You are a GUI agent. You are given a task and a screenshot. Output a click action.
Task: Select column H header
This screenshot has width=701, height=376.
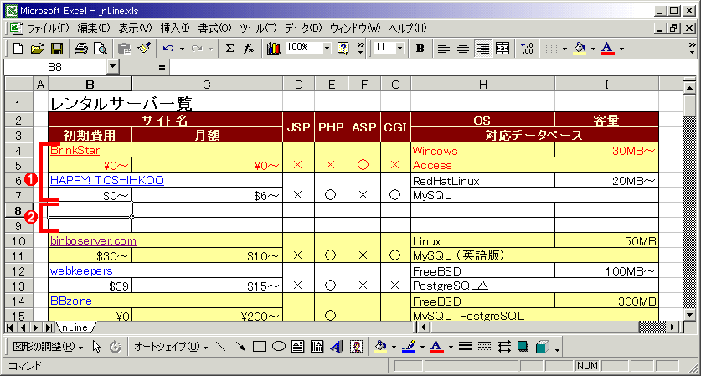(483, 85)
